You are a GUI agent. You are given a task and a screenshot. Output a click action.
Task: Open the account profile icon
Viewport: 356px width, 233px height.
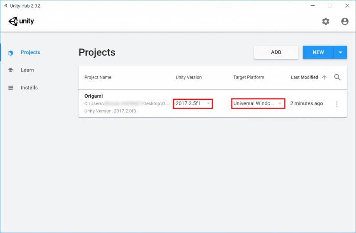point(344,21)
